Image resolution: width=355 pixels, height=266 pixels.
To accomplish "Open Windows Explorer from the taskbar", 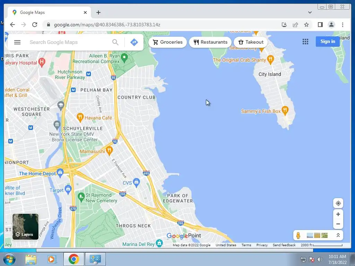I will pos(31,259).
